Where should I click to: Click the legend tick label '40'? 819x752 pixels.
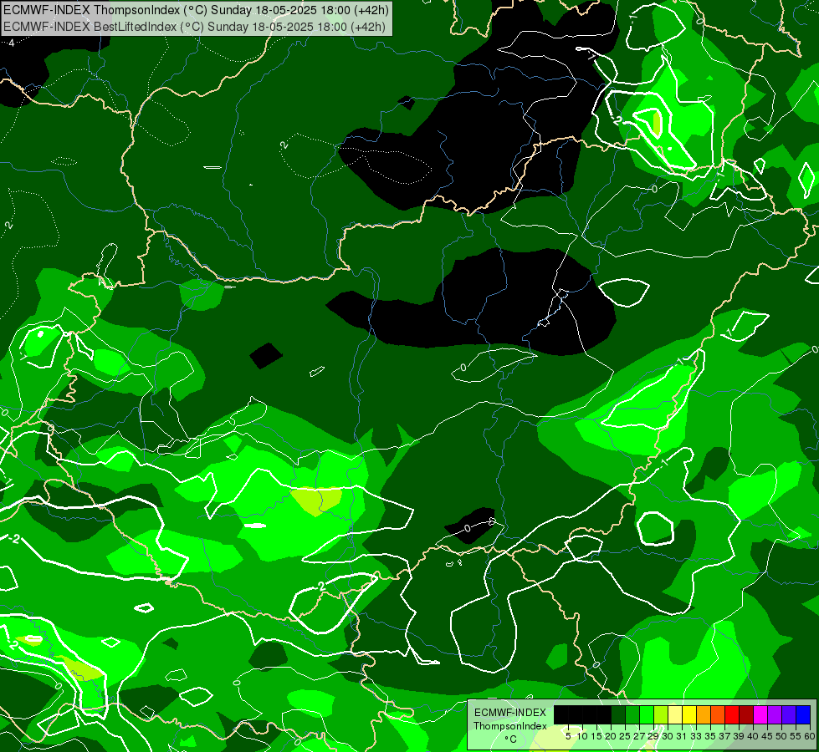click(753, 736)
